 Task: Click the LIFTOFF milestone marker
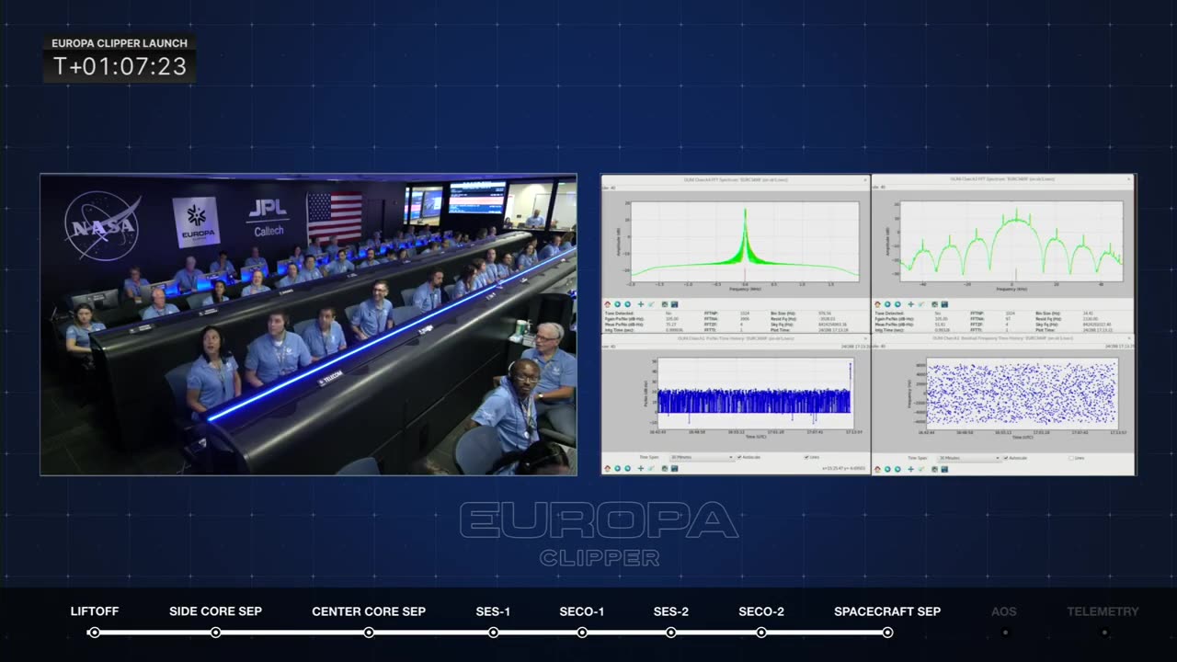(94, 633)
